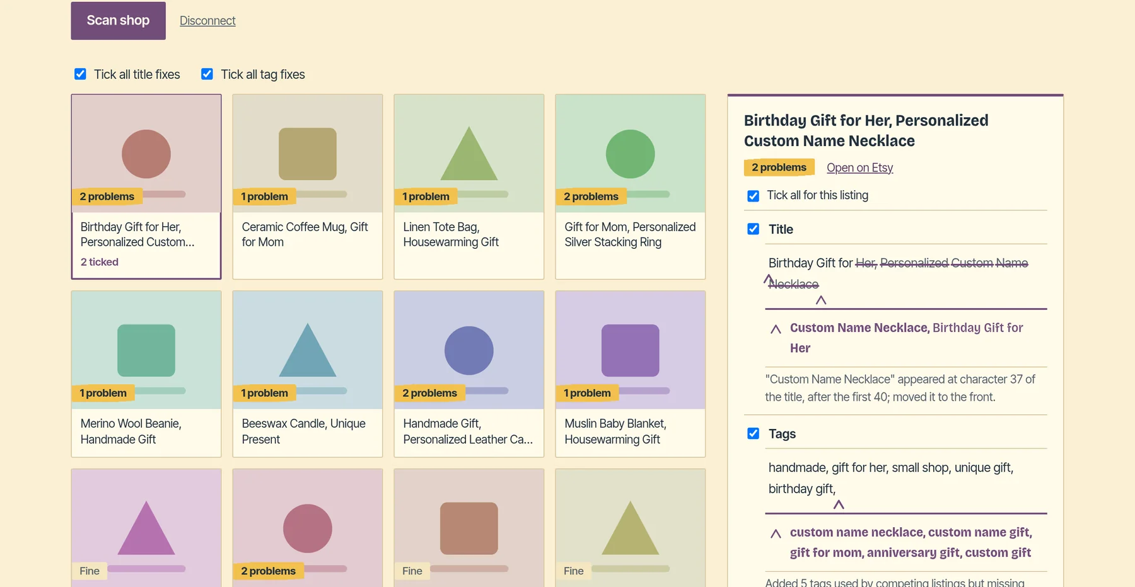Open the listing on Etsy
This screenshot has width=1135, height=587.
click(x=859, y=168)
